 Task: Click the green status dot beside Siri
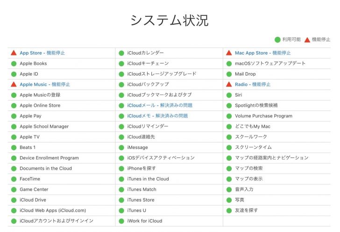(x=229, y=96)
